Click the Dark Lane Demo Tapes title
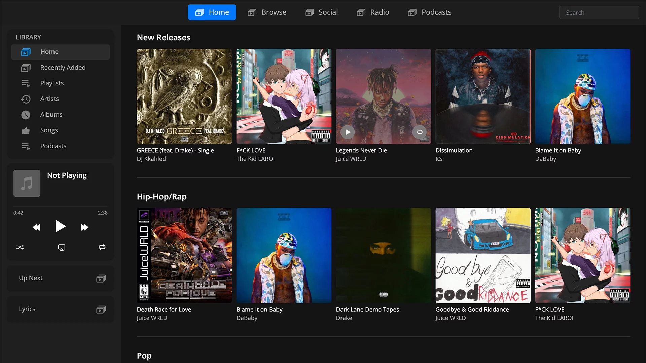Viewport: 646px width, 363px height. coord(367,310)
